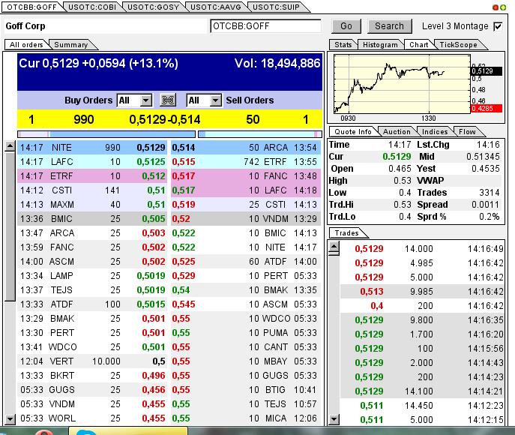This screenshot has height=435, width=515.
Task: Click the 14:16:49 trade of 14.000
Action: (422, 249)
